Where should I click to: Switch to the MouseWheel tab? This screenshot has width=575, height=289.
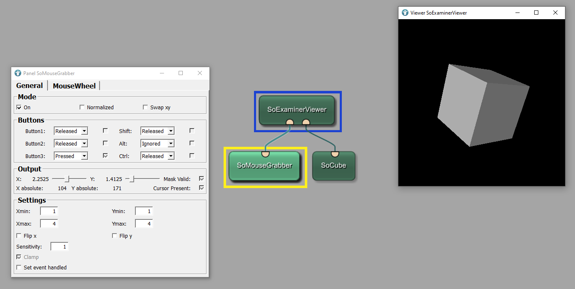pyautogui.click(x=74, y=86)
